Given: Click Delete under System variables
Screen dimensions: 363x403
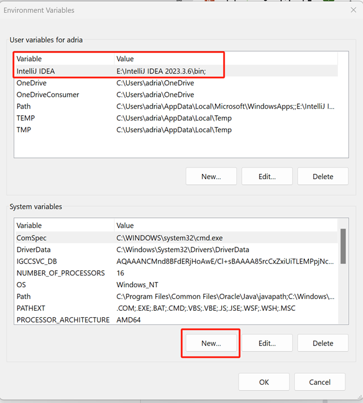Looking at the screenshot, I should pyautogui.click(x=322, y=343).
